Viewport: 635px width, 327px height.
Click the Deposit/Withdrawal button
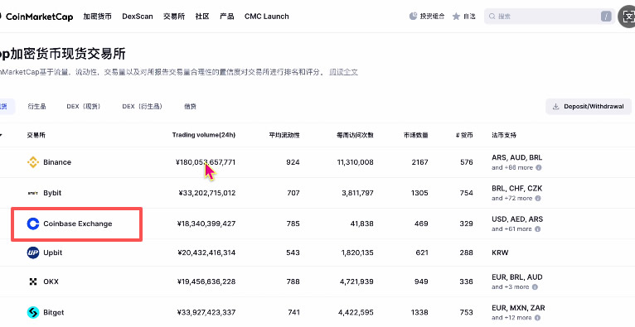pyautogui.click(x=589, y=106)
